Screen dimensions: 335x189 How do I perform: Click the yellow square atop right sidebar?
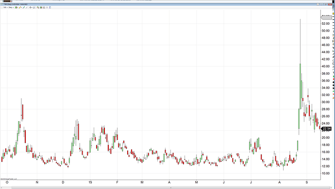pyautogui.click(x=333, y=14)
